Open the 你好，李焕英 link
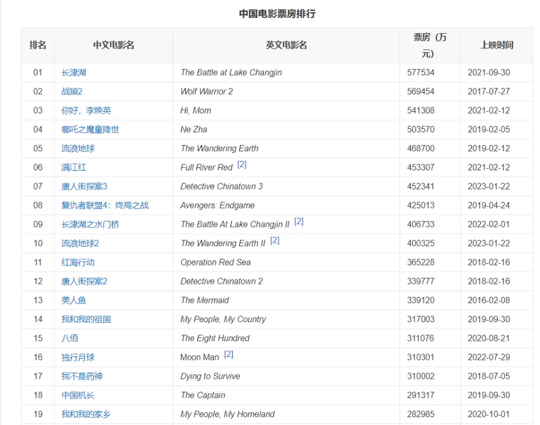 [x=86, y=110]
